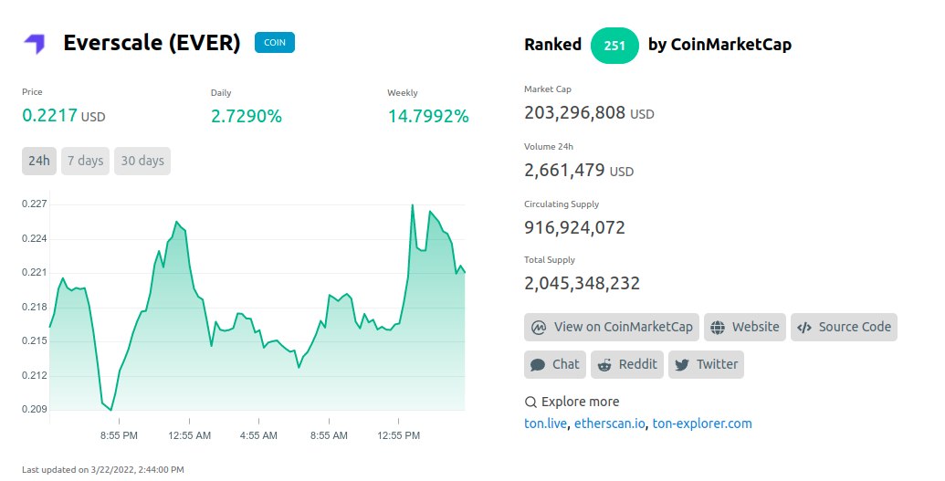Click the Everscale logo icon

click(x=35, y=43)
